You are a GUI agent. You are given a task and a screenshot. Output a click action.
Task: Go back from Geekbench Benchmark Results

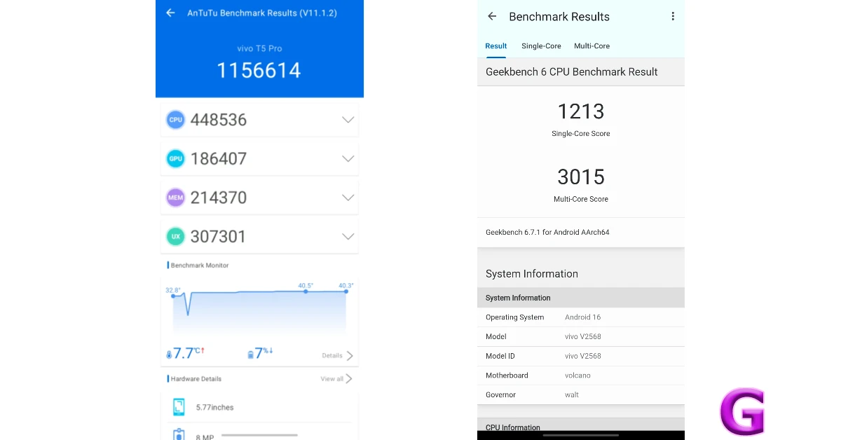click(x=492, y=16)
